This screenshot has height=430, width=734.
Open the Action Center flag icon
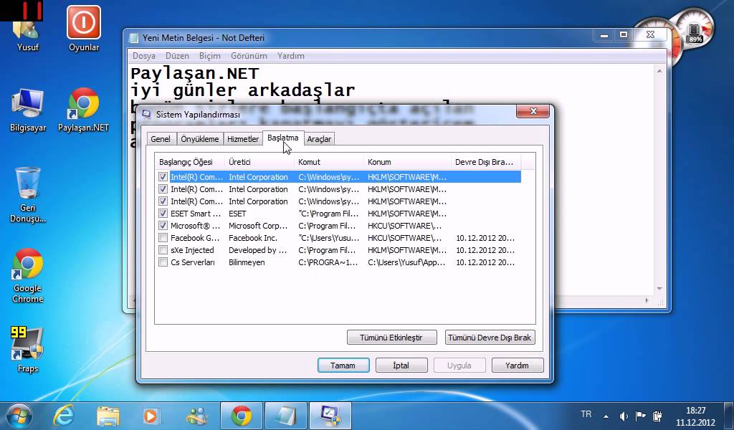tap(640, 416)
